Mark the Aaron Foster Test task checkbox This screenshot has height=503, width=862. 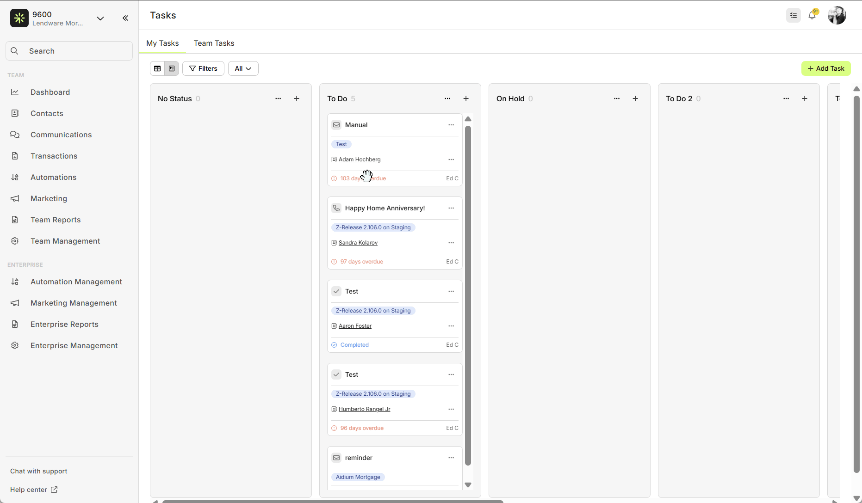tap(336, 291)
